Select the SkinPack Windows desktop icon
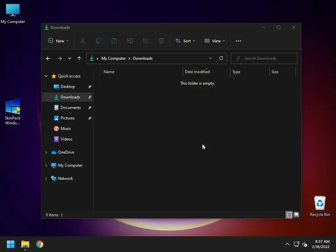 13,112
